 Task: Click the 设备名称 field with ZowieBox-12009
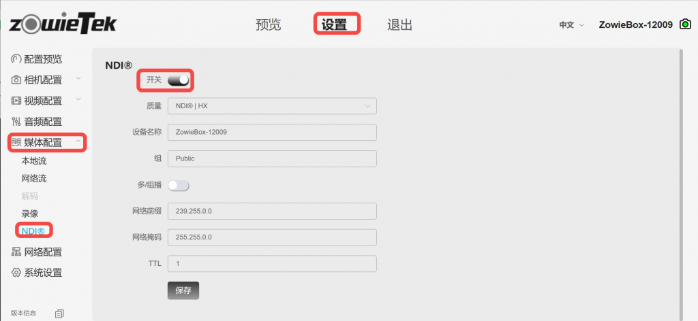(x=272, y=133)
